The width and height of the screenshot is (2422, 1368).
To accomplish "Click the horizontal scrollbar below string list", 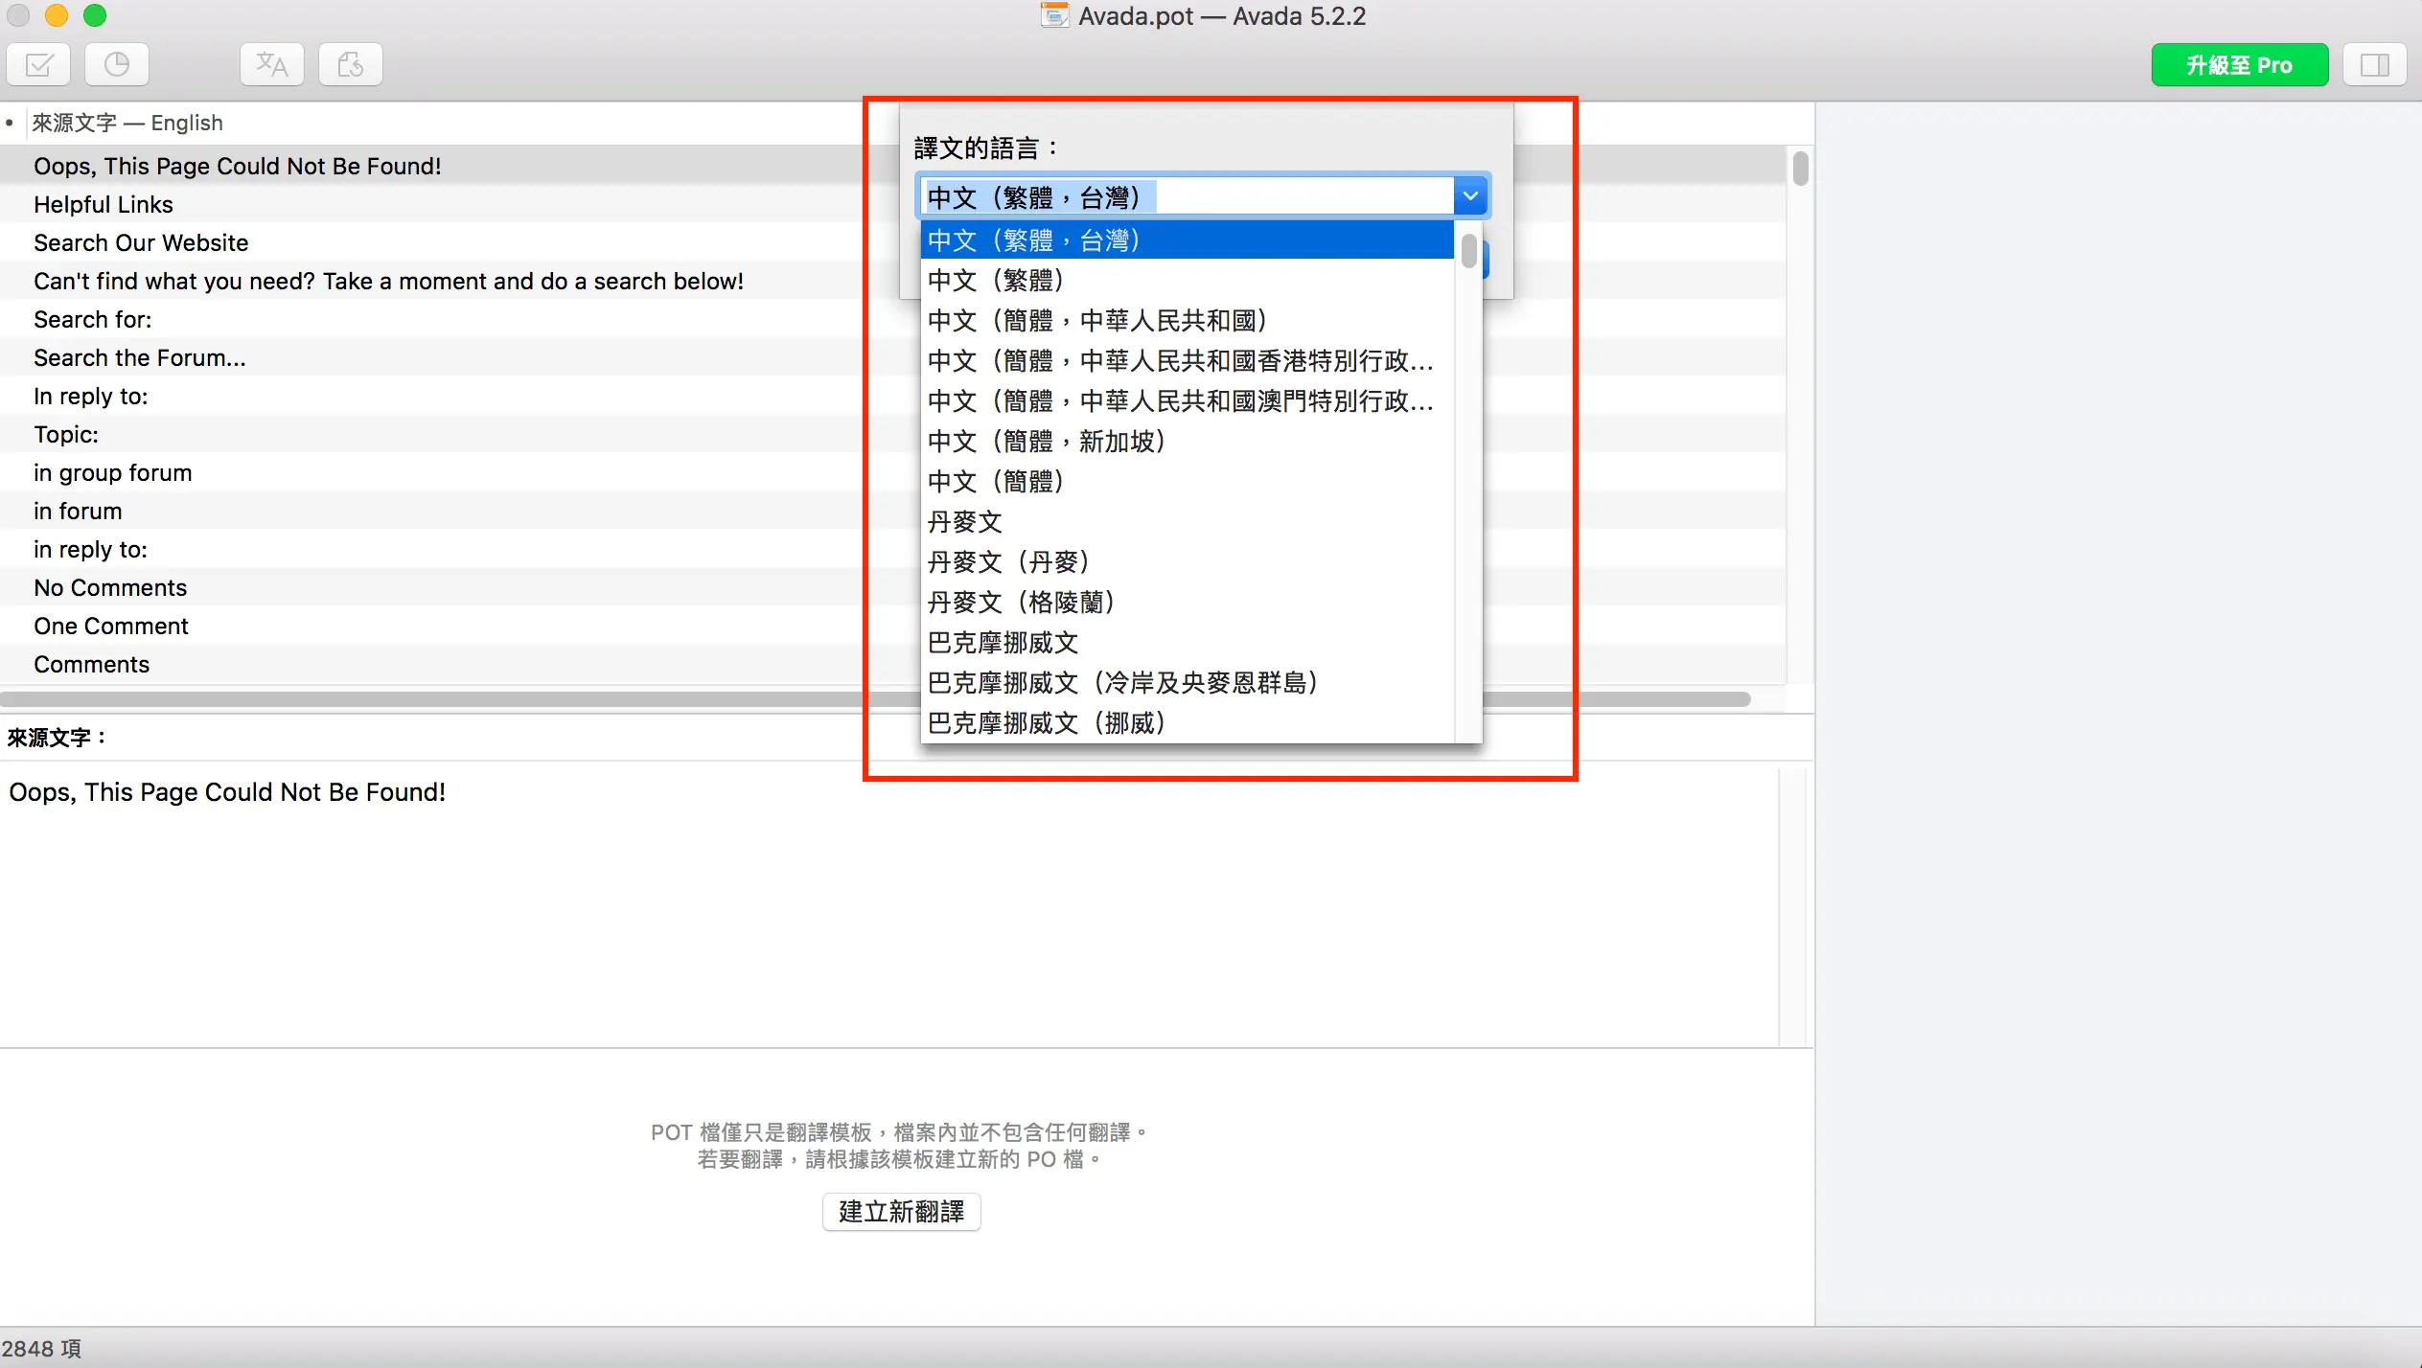I will [875, 699].
